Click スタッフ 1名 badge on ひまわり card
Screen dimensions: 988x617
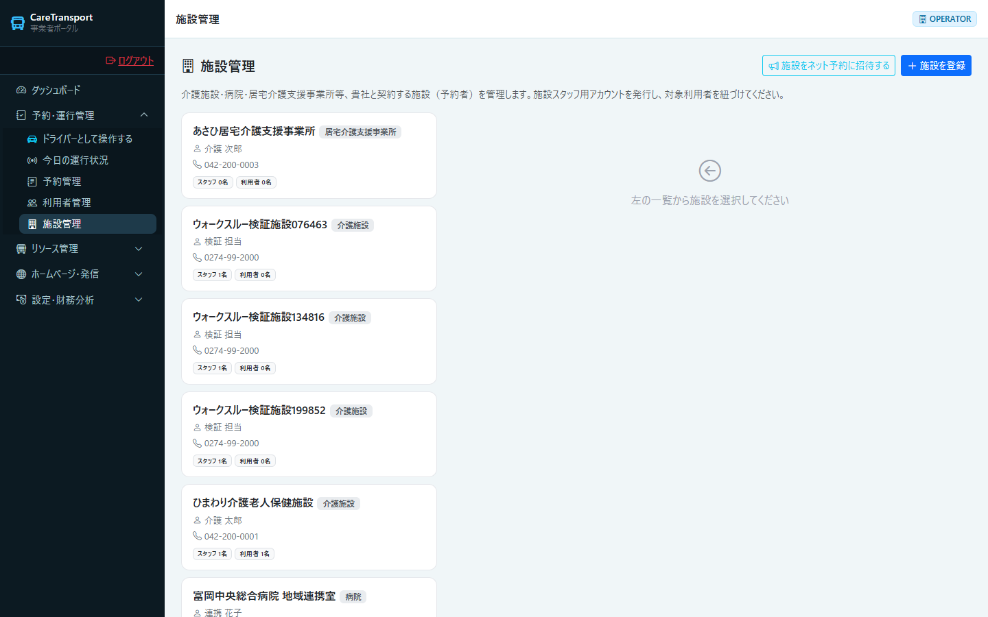pyautogui.click(x=212, y=554)
